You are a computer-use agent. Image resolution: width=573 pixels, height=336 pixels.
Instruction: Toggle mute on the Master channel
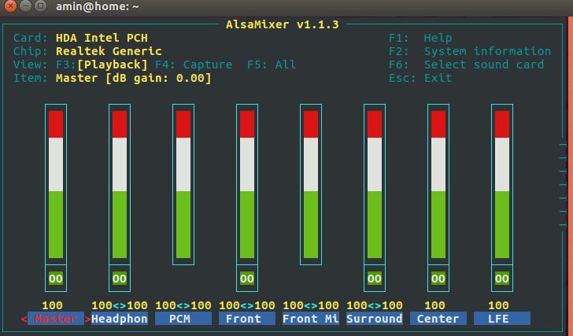click(x=56, y=279)
